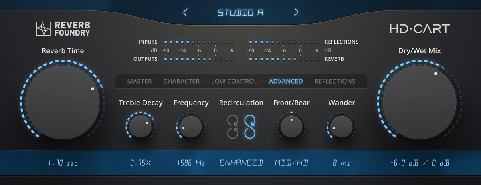Image resolution: width=481 pixels, height=185 pixels.
Task: Click the INPUTS level meter
Action: coord(199,42)
